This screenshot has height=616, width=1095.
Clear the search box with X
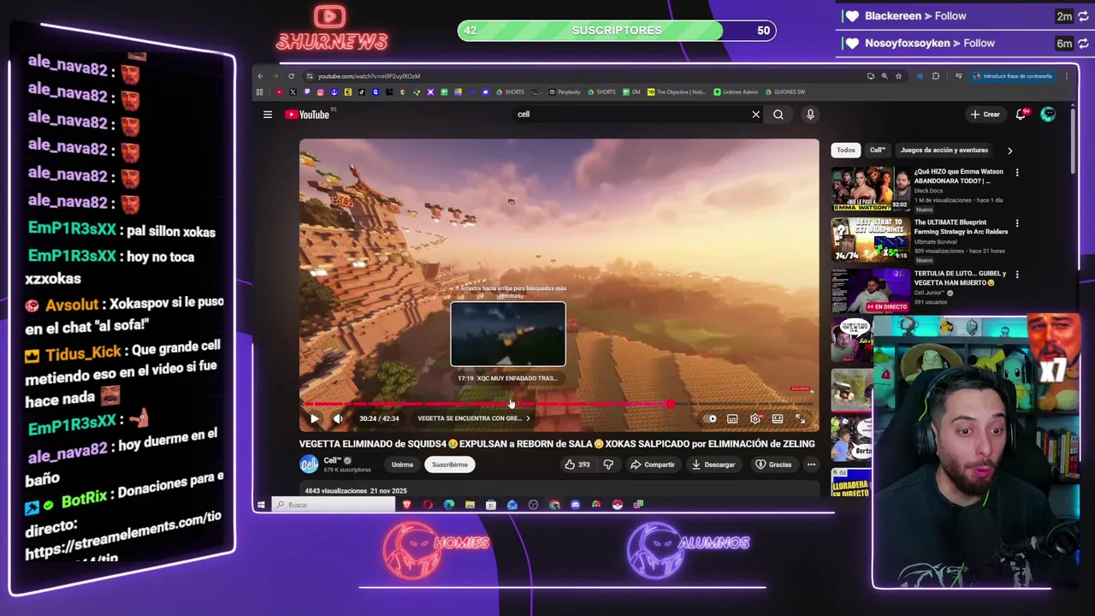click(x=755, y=115)
